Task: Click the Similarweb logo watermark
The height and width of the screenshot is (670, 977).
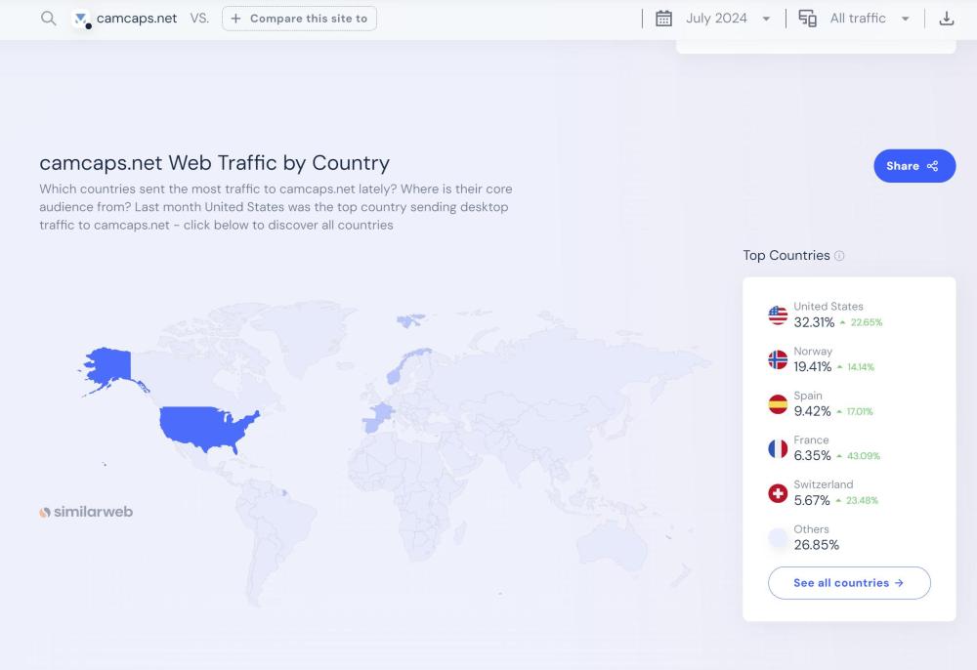Action: [x=86, y=512]
